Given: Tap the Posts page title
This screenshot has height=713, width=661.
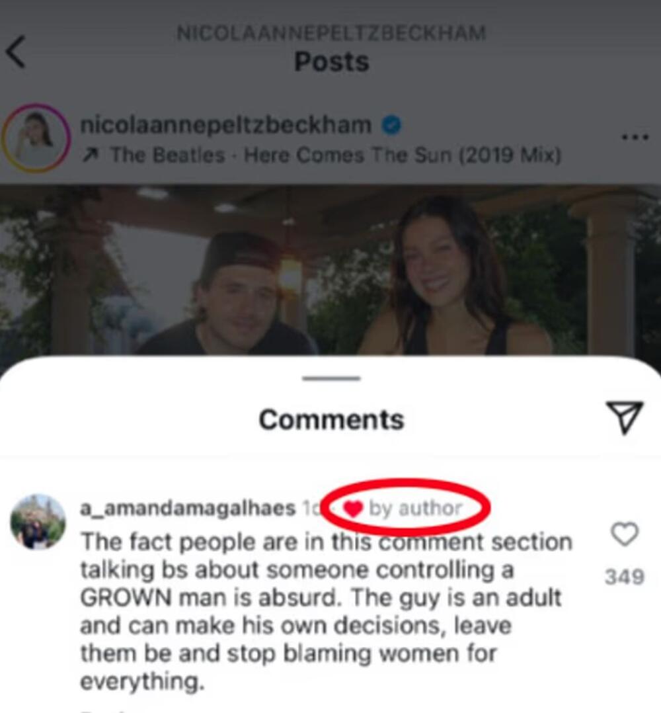Looking at the screenshot, I should pyautogui.click(x=331, y=62).
